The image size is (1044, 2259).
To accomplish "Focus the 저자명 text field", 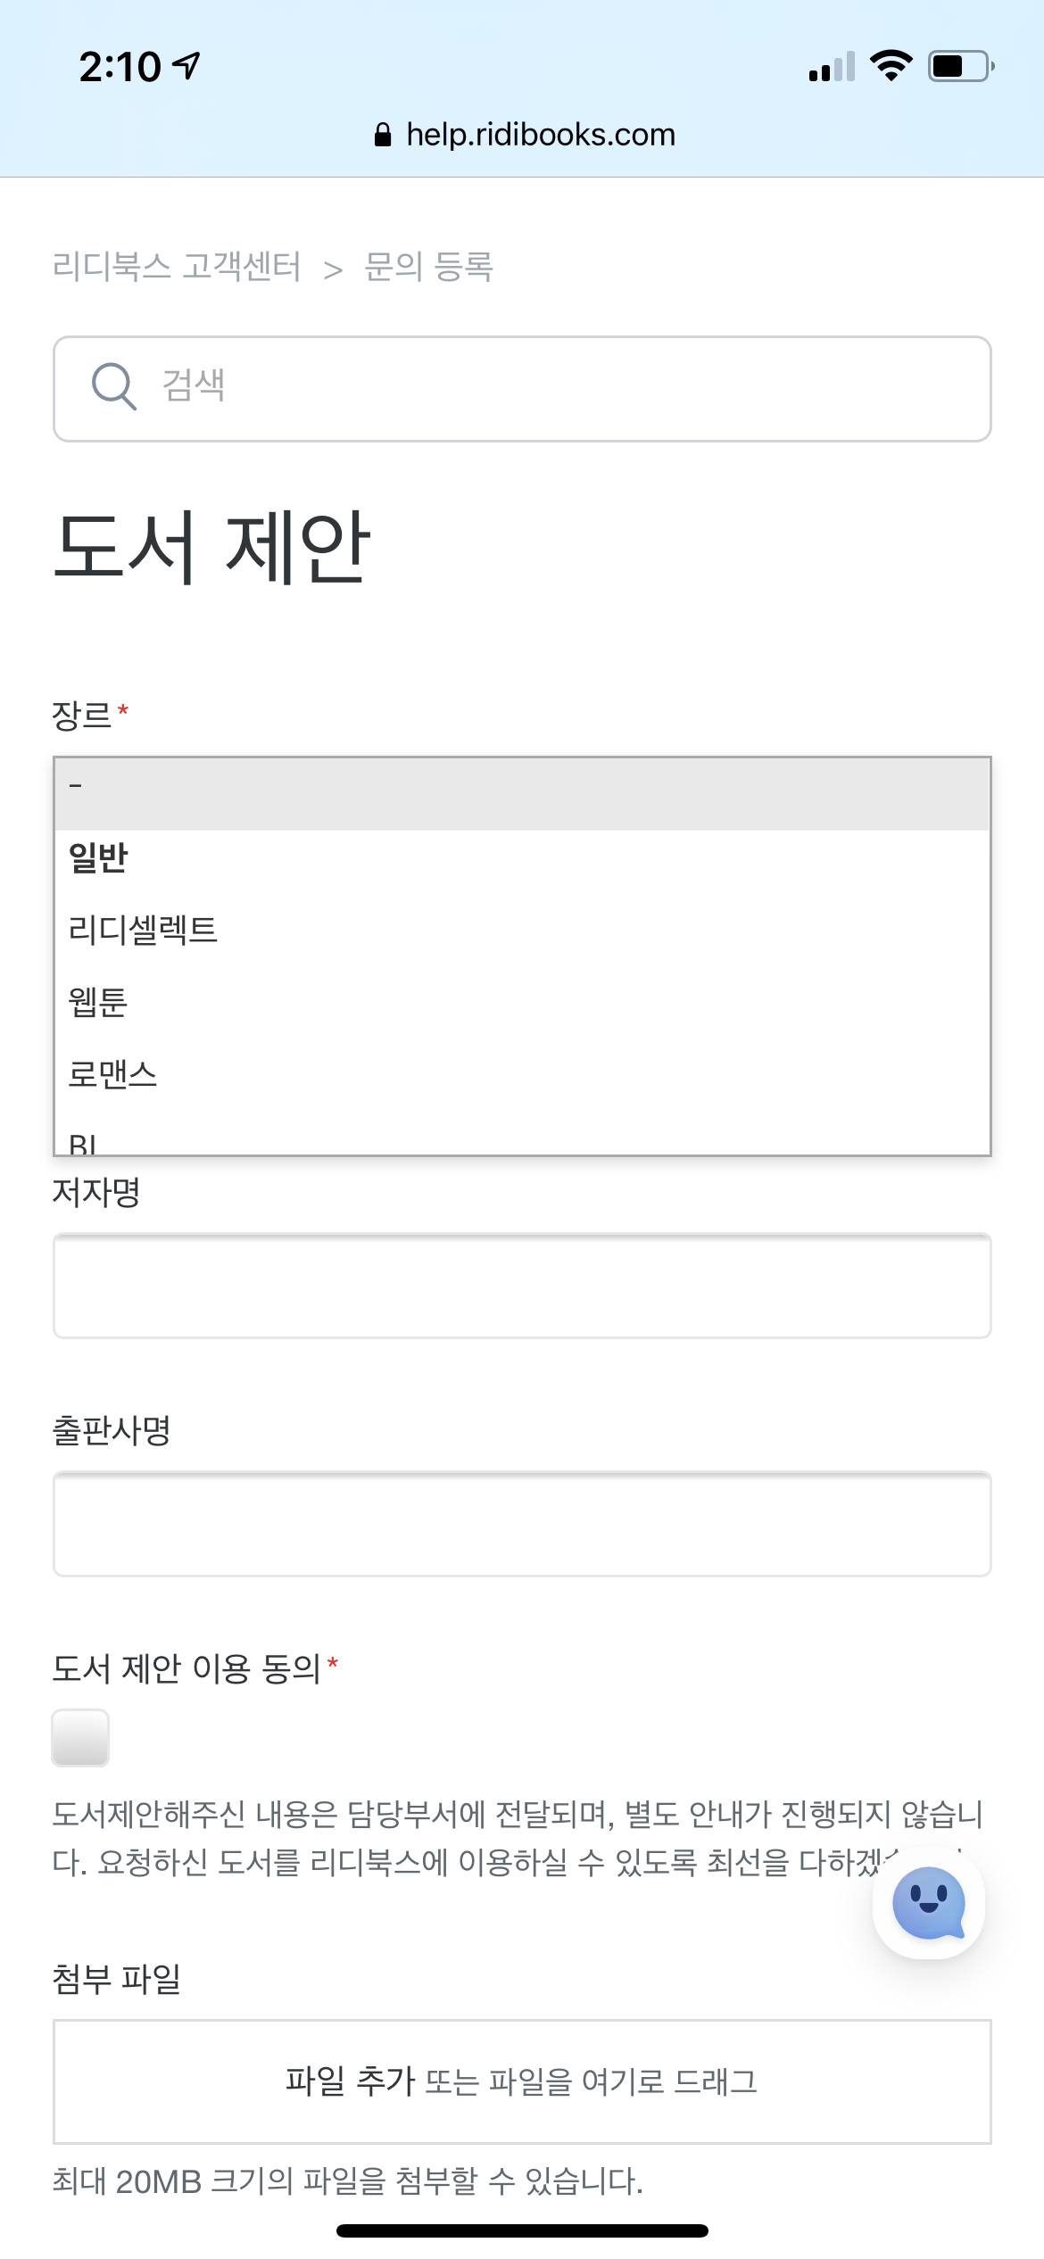I will (522, 1286).
